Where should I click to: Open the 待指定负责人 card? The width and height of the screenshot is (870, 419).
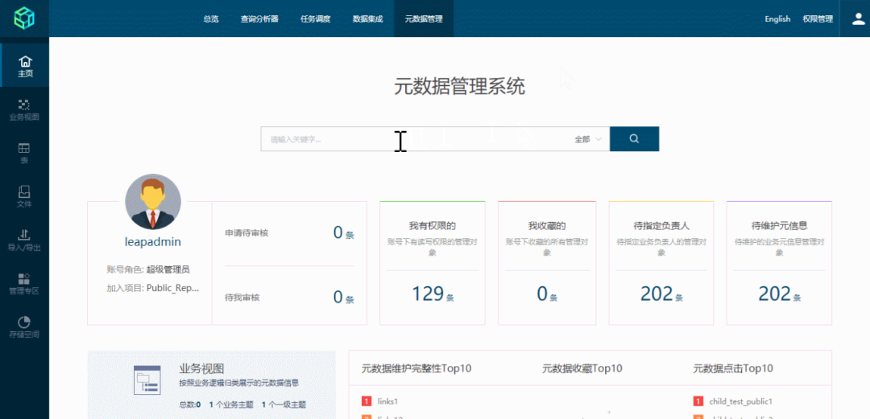661,263
